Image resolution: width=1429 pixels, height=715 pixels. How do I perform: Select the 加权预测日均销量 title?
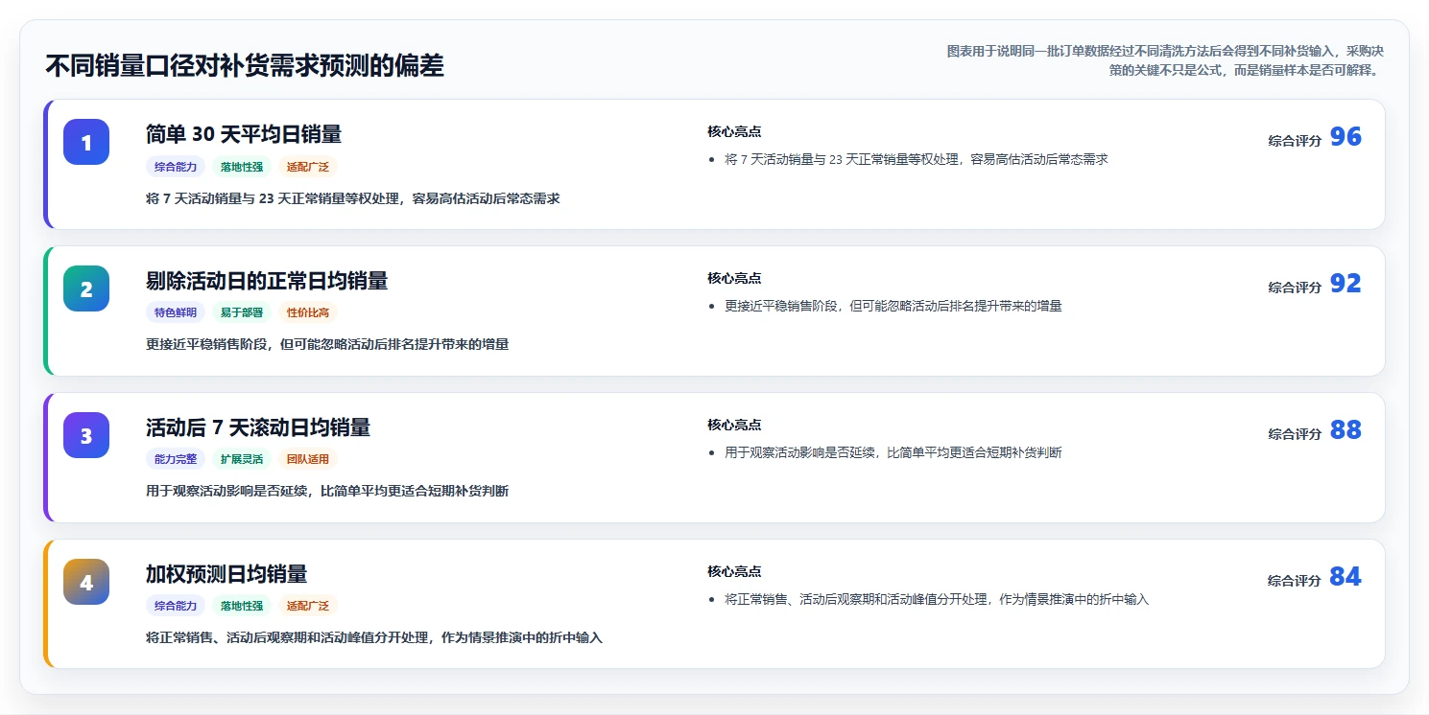[226, 574]
